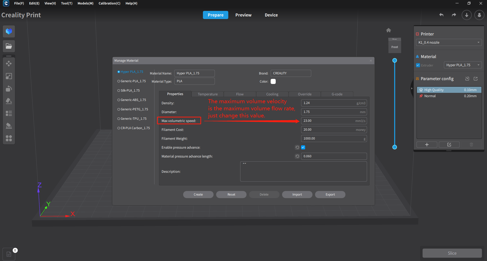
Task: Select the Scale tool icon
Action: coord(9,76)
